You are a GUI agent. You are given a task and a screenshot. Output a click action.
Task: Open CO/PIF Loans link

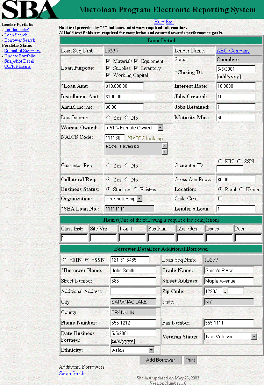[x=17, y=66]
